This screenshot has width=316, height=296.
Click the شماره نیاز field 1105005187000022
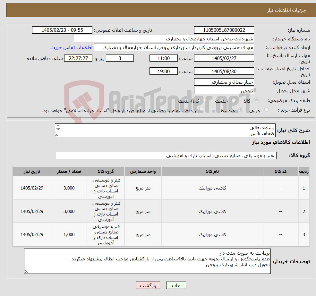pyautogui.click(x=224, y=30)
